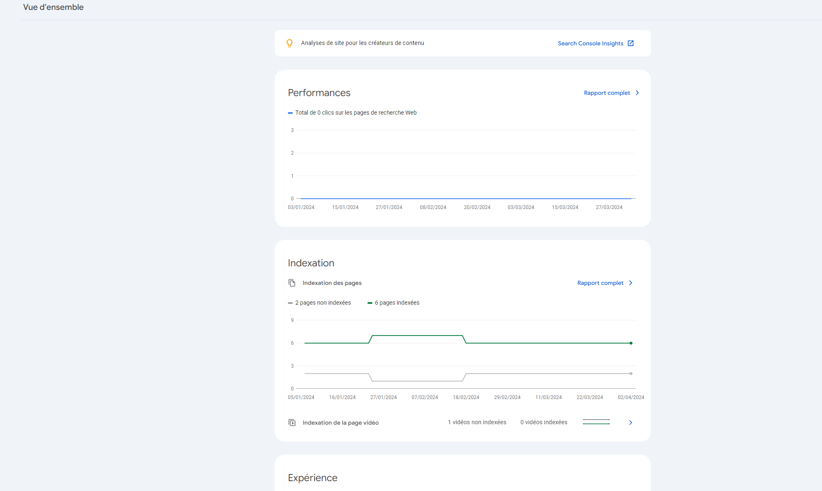Click '1 vidéos non indexées' stat
Image resolution: width=822 pixels, height=491 pixels.
477,422
